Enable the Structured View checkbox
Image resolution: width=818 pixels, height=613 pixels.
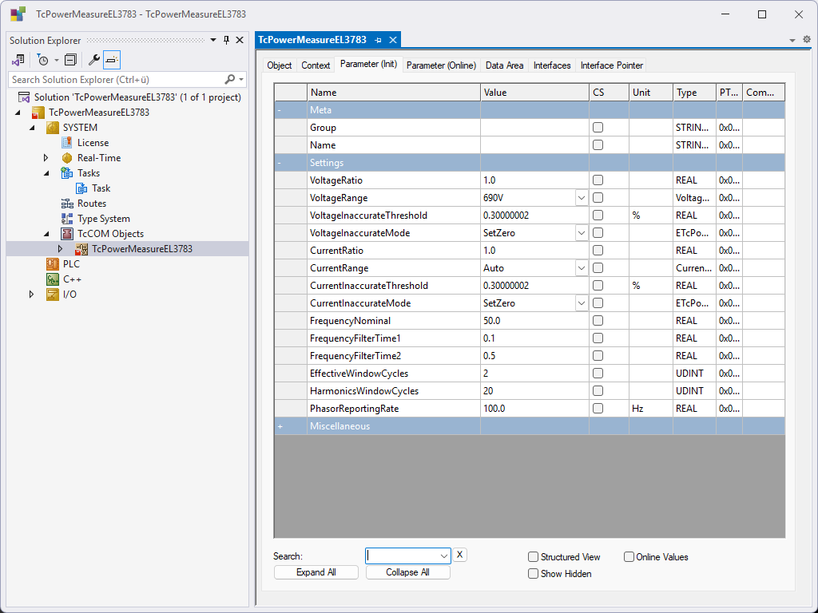pos(533,556)
